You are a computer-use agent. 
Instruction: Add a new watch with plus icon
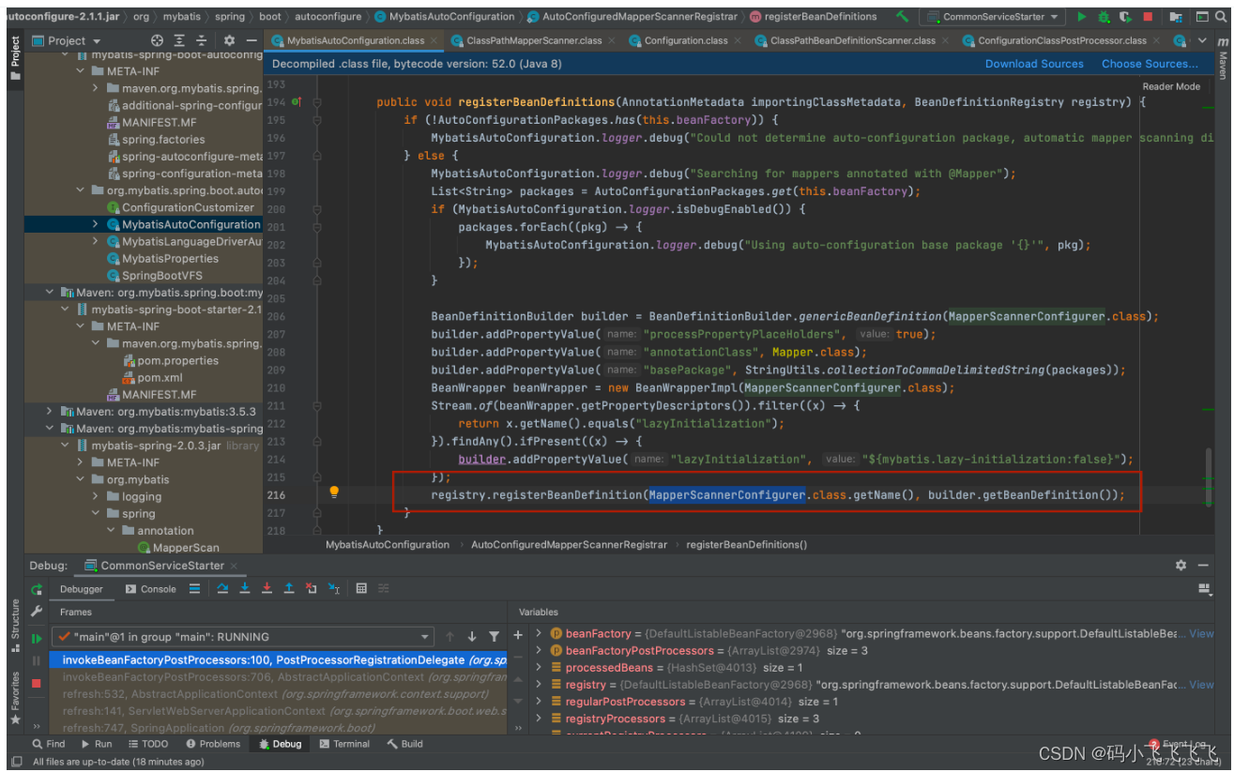pyautogui.click(x=517, y=635)
